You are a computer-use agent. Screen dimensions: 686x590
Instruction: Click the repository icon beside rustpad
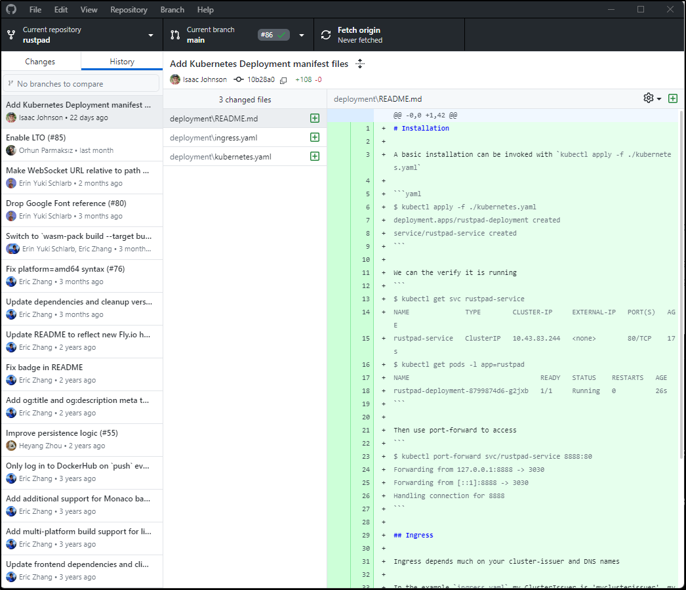tap(11, 35)
